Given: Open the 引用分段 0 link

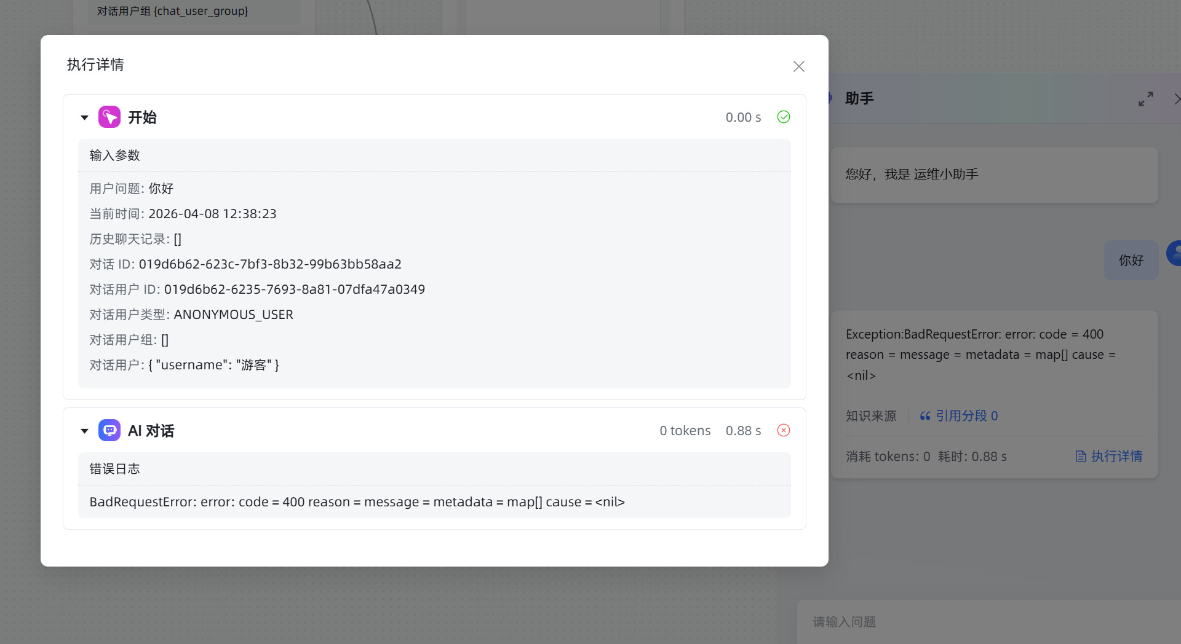Looking at the screenshot, I should pyautogui.click(x=966, y=416).
